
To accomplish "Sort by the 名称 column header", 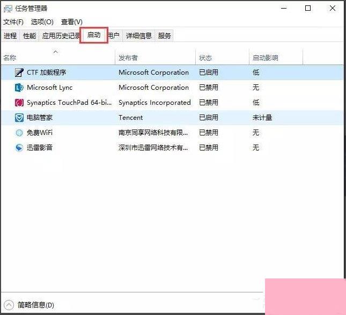I will click(58, 58).
